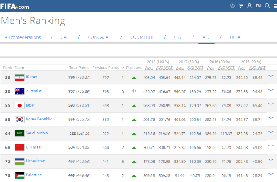Switch to the OFC tab
This screenshot has width=277, height=182.
178,37
